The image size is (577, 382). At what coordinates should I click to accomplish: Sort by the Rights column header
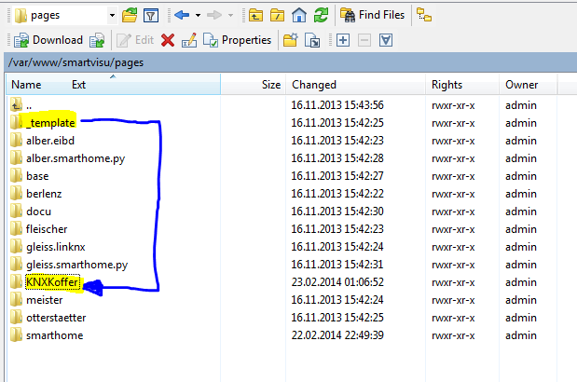pos(446,85)
